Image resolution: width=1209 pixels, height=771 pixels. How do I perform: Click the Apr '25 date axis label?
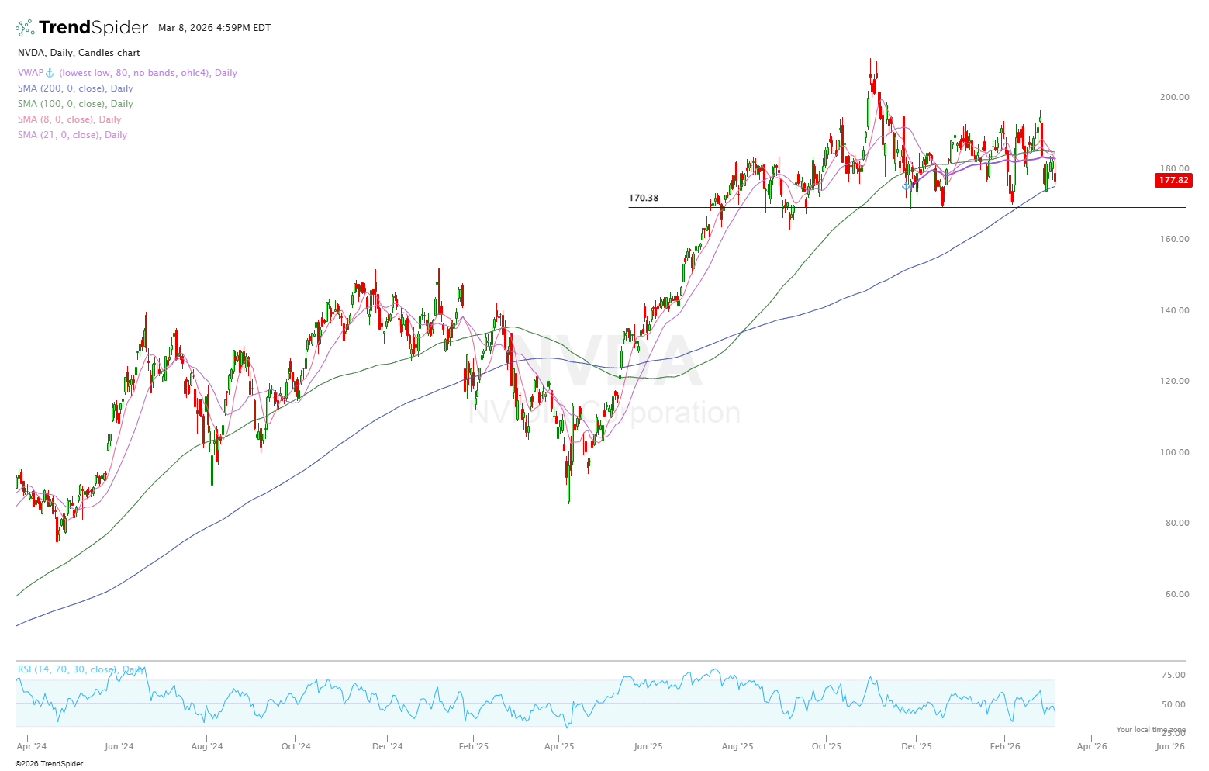(x=559, y=746)
